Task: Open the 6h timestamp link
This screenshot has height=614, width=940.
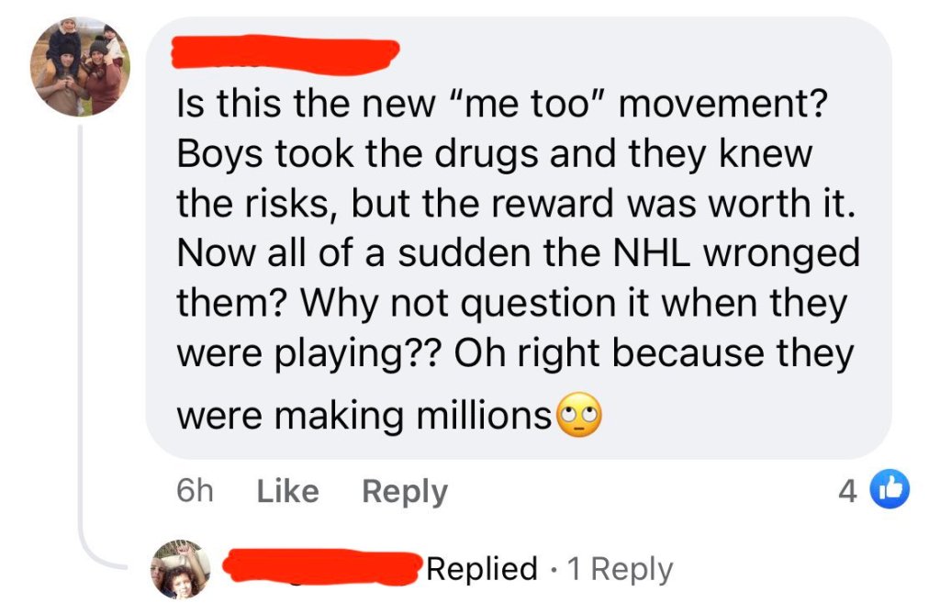Action: [195, 491]
